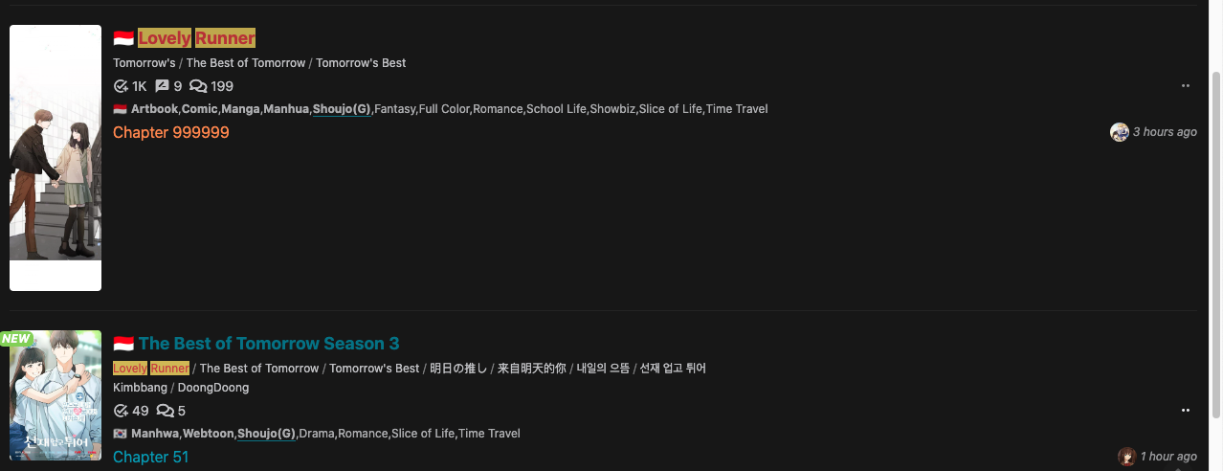Select the Webtoon genre tag
Viewport: 1223px width, 471px height.
209,434
